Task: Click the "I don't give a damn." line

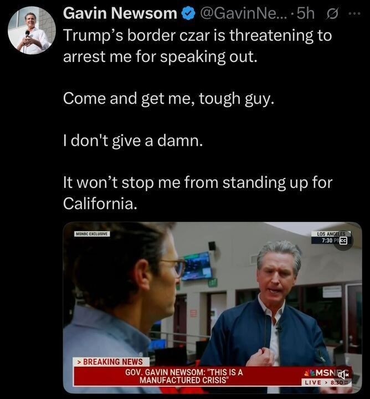Action: tap(133, 141)
